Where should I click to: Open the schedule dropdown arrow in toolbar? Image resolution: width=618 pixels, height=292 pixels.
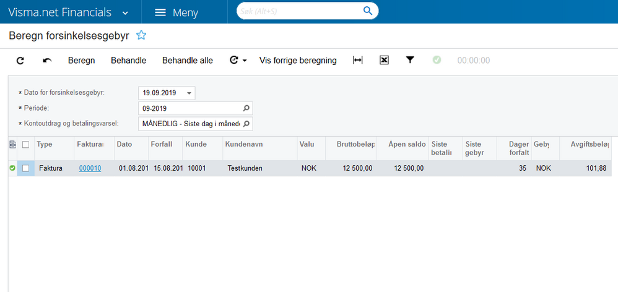coord(245,61)
